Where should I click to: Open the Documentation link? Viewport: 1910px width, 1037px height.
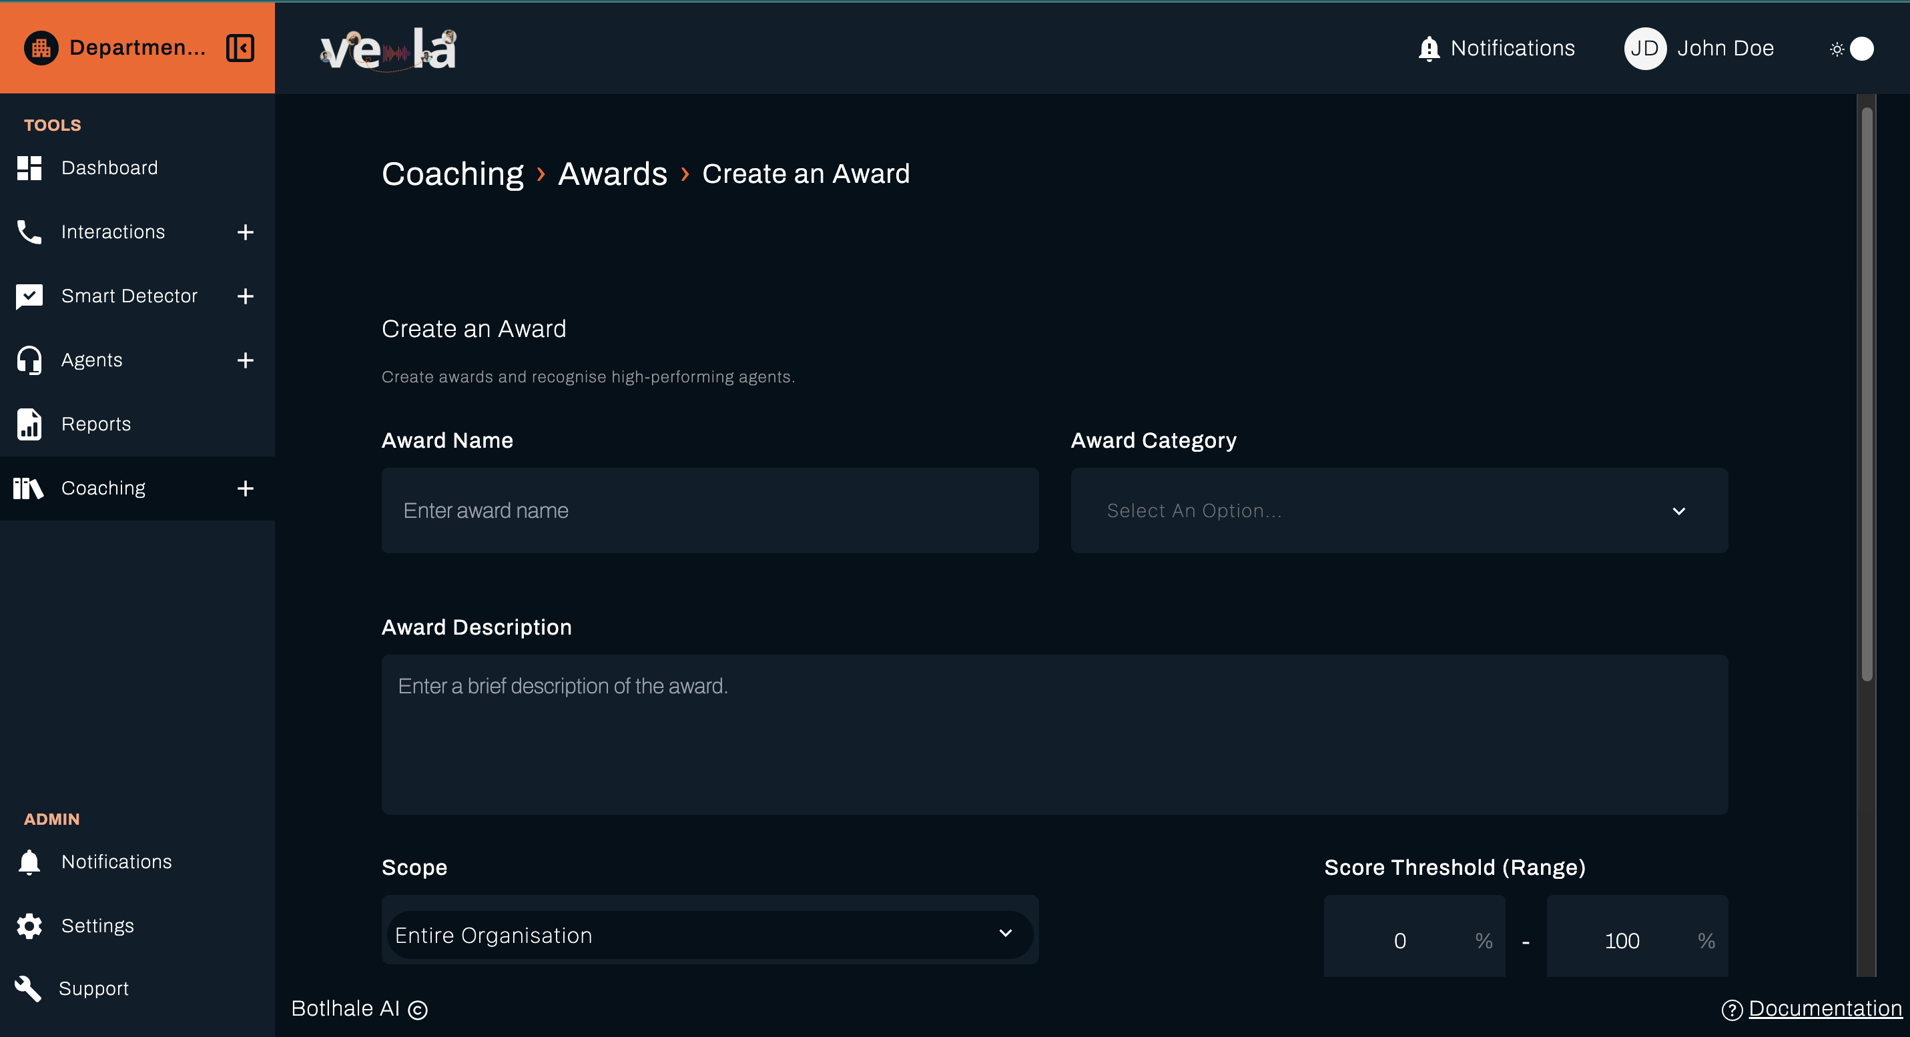[1825, 1008]
